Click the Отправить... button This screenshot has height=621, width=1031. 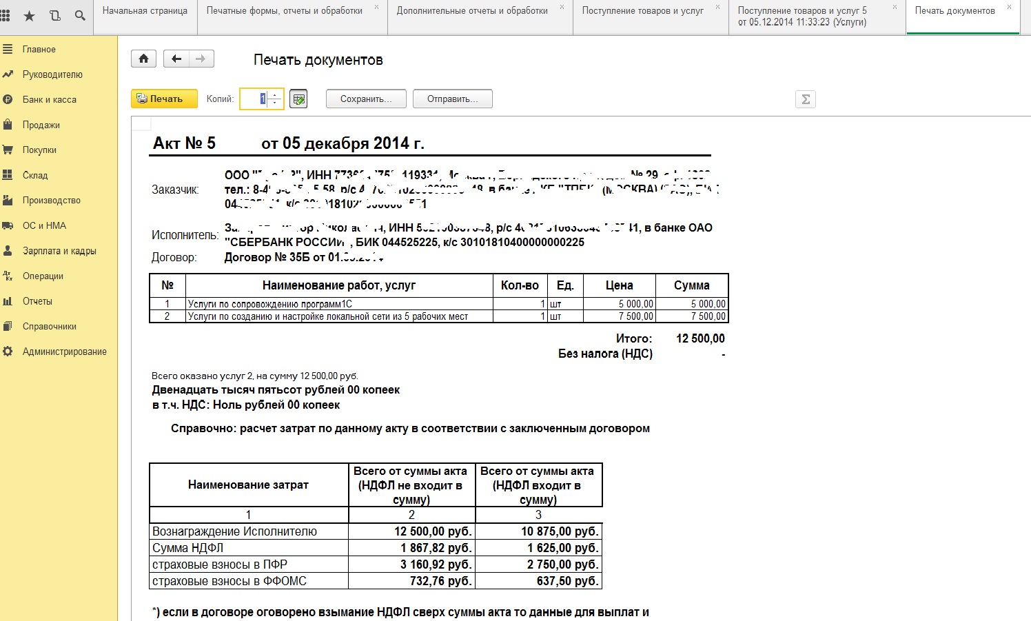pos(453,99)
